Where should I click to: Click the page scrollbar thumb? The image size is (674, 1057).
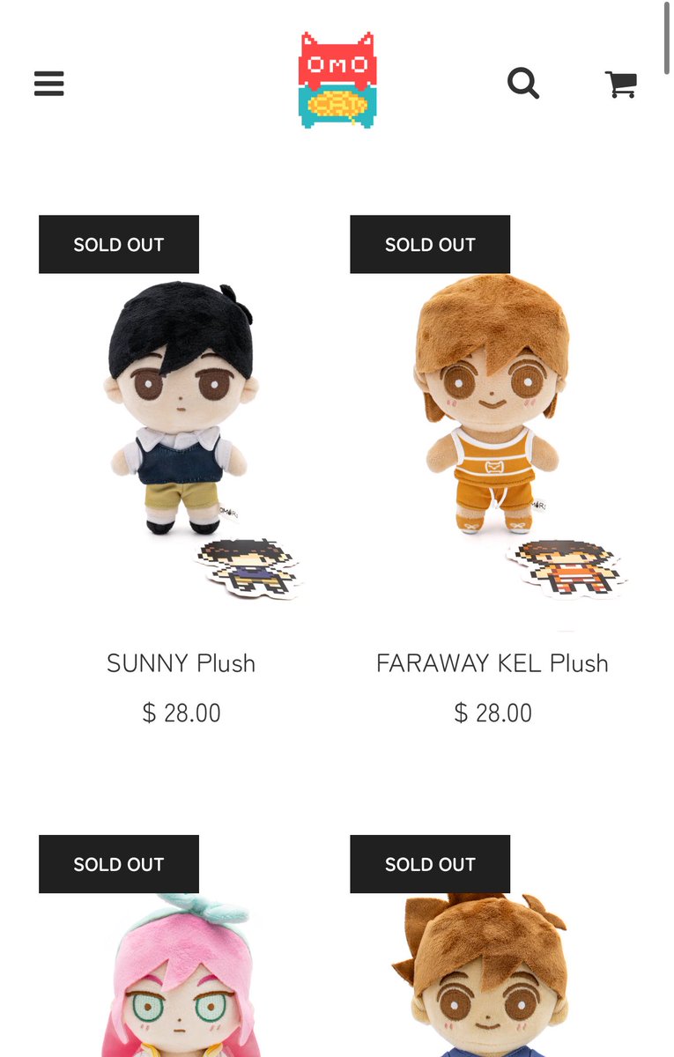click(x=669, y=37)
